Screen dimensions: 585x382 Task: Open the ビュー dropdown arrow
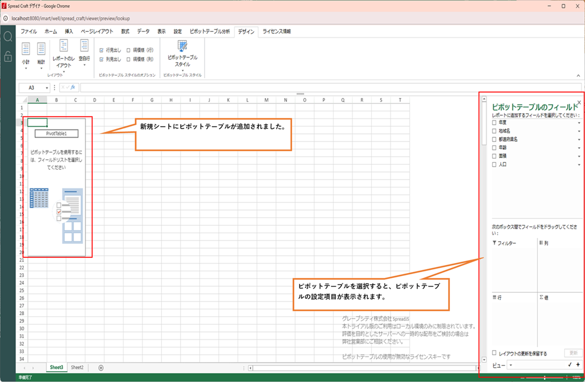coord(511,365)
